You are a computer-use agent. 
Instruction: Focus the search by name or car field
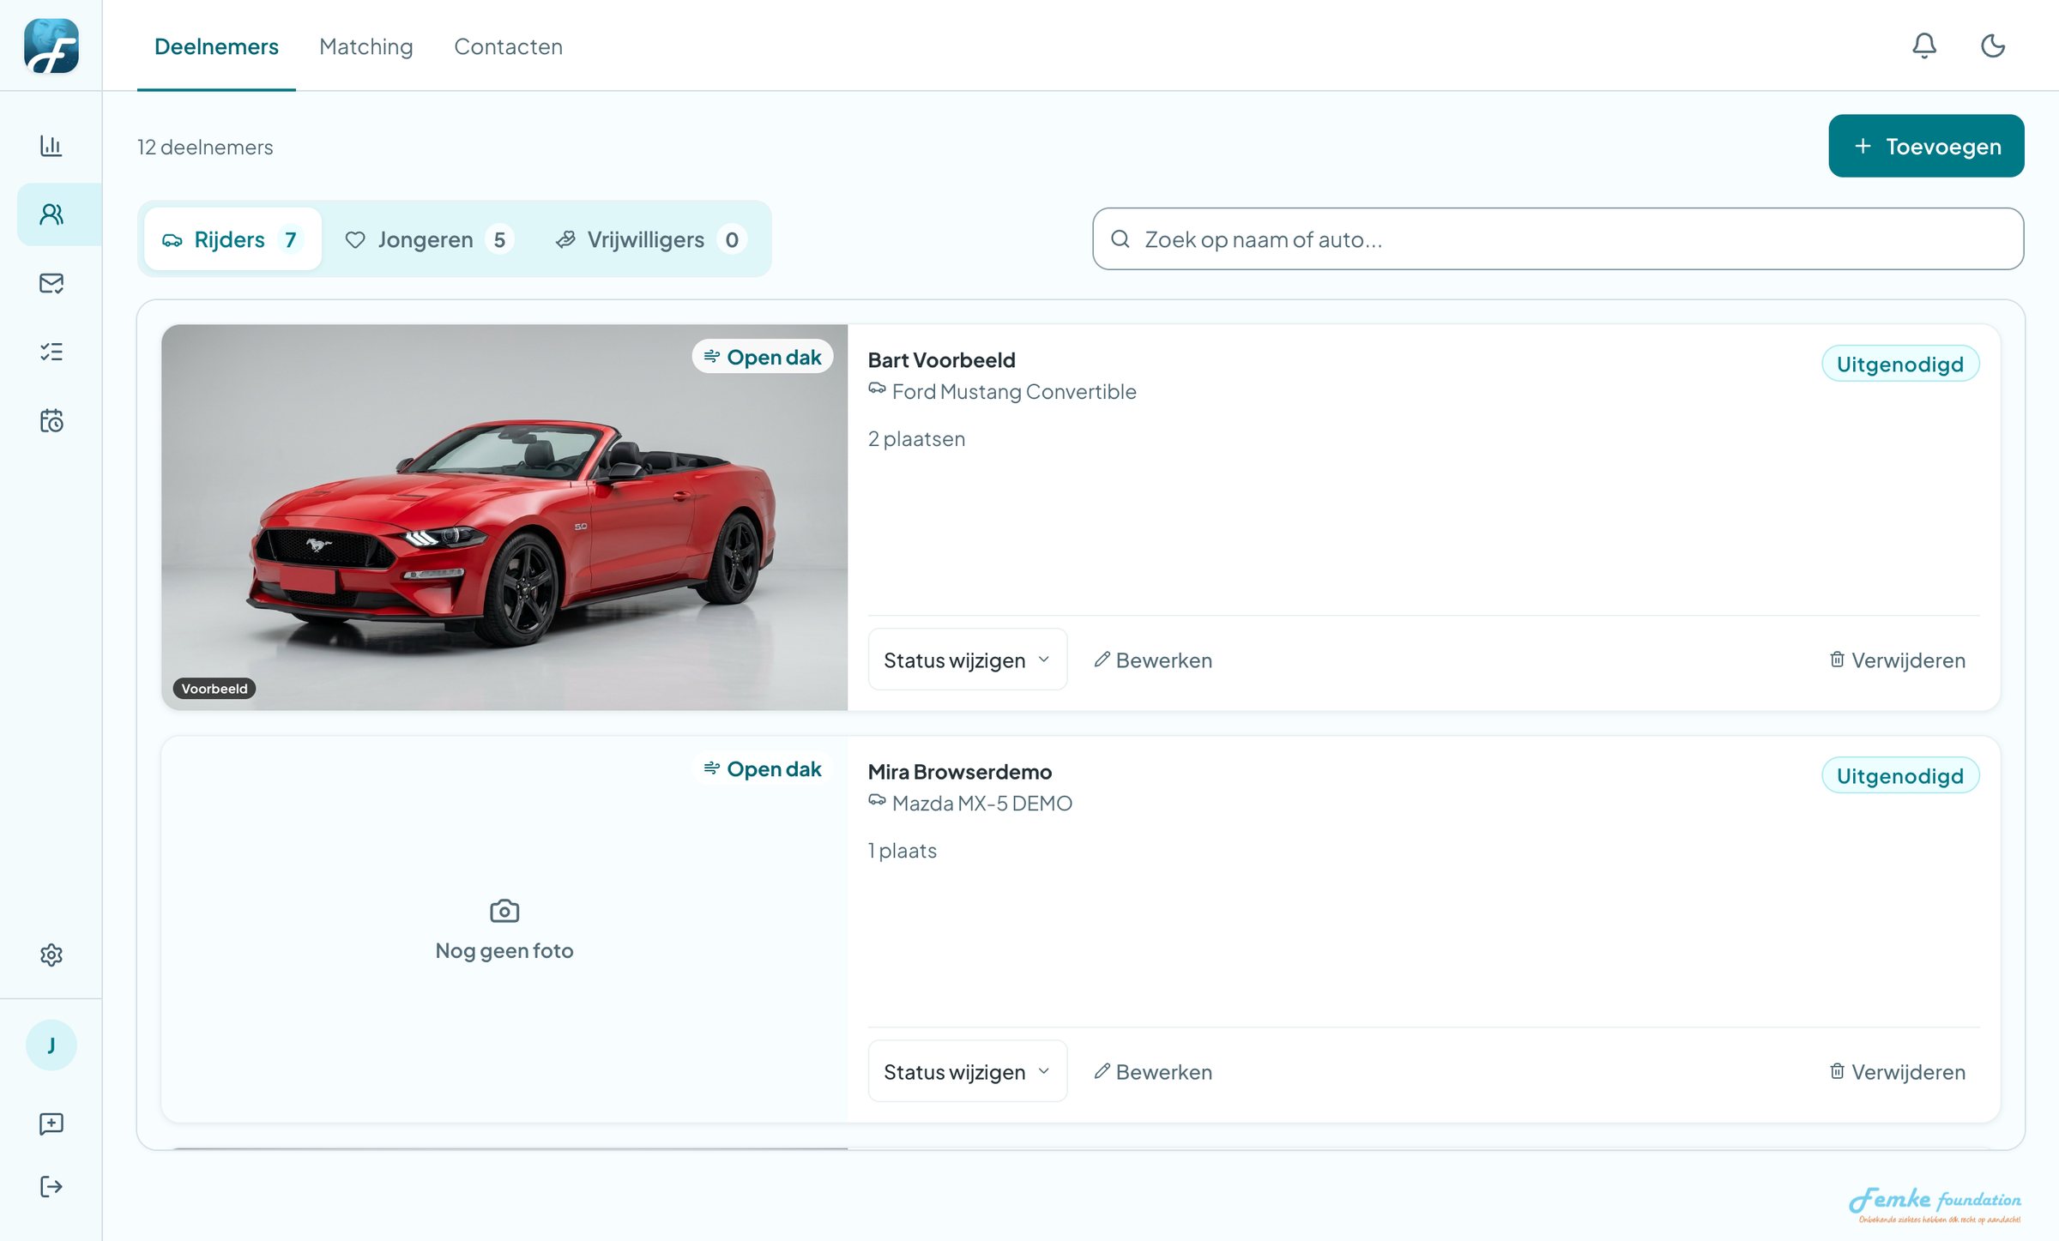tap(1558, 239)
